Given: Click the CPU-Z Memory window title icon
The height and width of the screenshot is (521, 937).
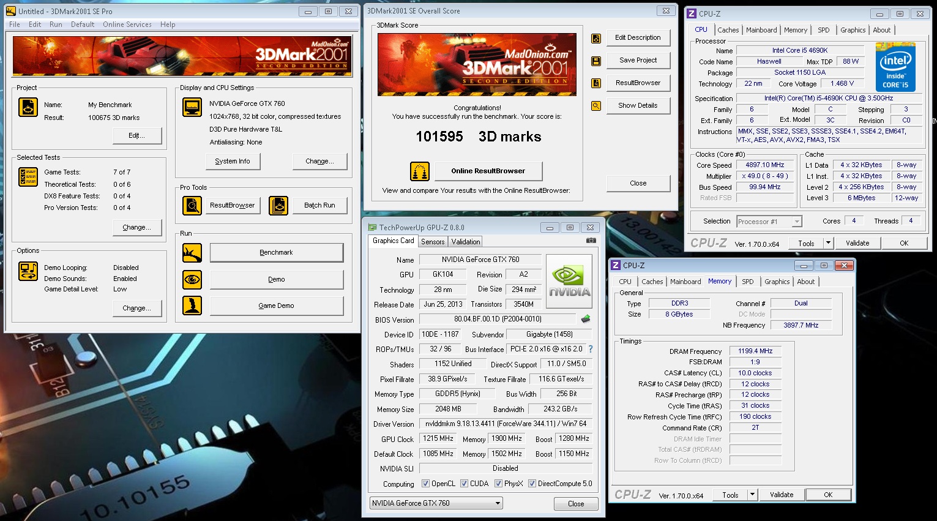Looking at the screenshot, I should [616, 266].
